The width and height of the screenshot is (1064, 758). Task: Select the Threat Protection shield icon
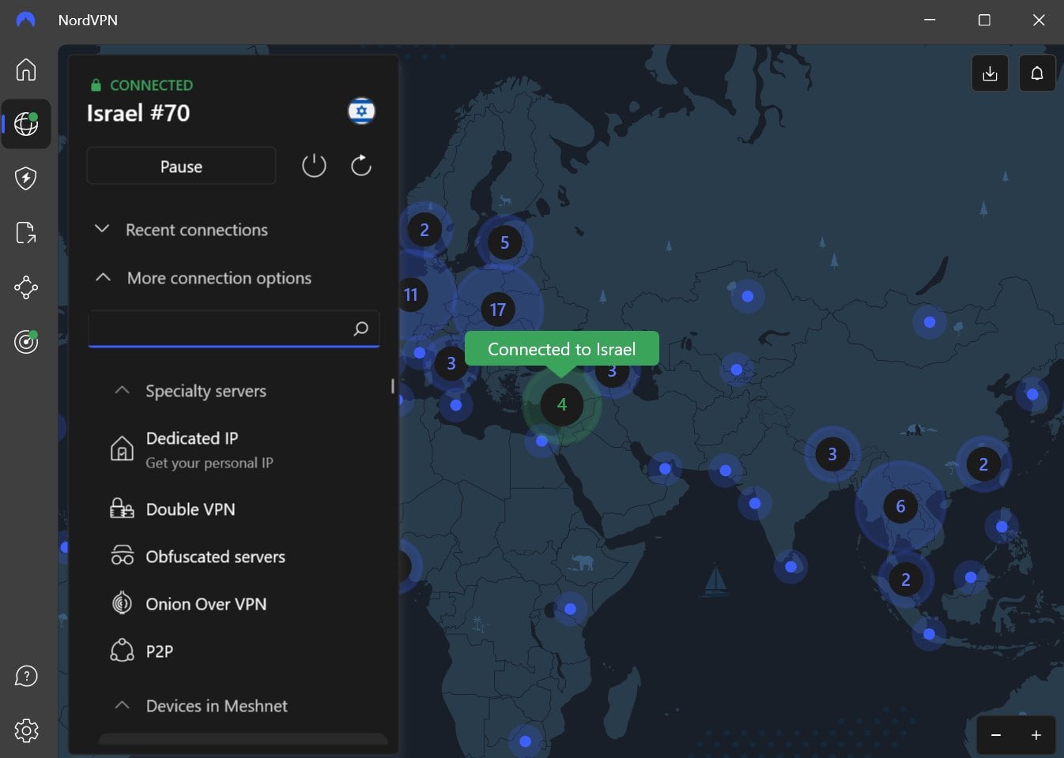[26, 178]
